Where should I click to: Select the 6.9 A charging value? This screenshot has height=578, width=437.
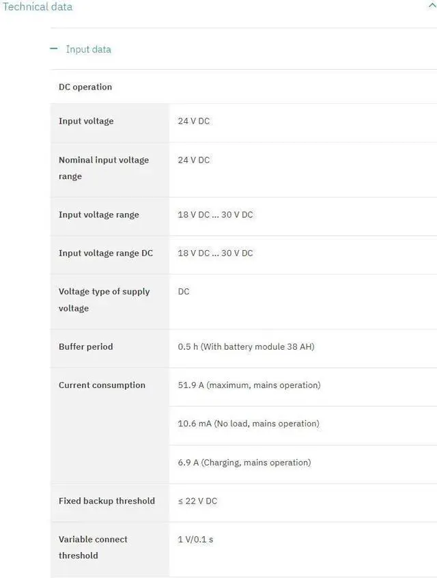(244, 463)
